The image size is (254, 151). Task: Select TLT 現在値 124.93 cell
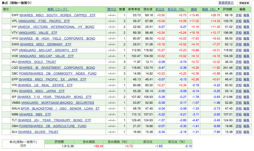pyautogui.click(x=148, y=120)
